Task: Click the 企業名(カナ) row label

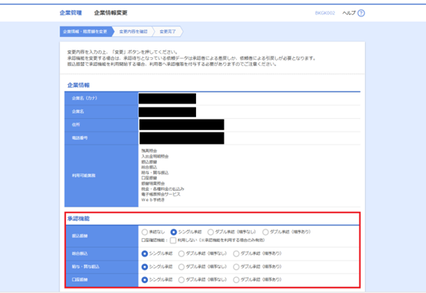Action: click(x=84, y=98)
